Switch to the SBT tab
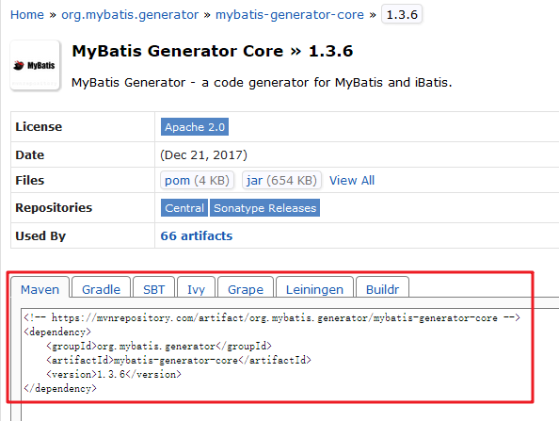Screen dimensions: 559x421 tap(154, 288)
